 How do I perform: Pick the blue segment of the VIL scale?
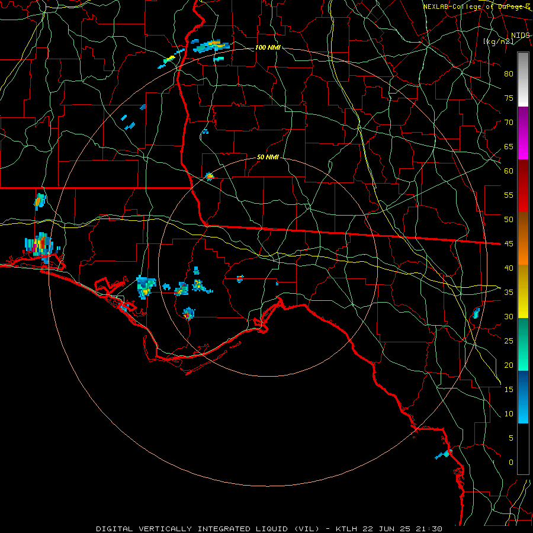click(523, 397)
